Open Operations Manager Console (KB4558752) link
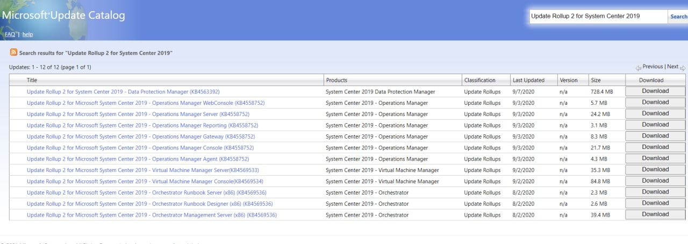Image resolution: width=688 pixels, height=244 pixels. tap(140, 148)
